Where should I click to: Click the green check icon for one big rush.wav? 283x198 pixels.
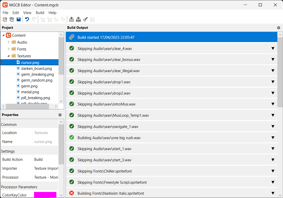click(72, 138)
